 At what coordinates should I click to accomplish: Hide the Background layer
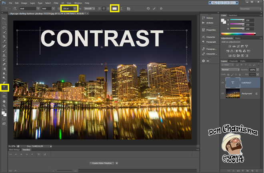(x=223, y=93)
